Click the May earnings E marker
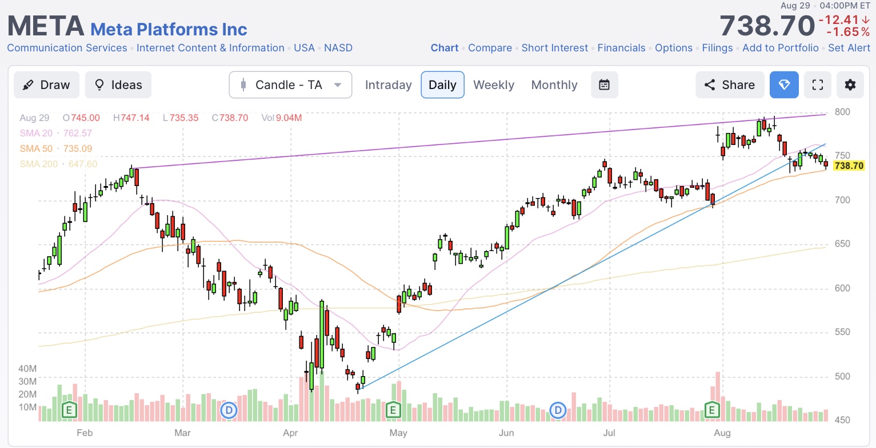This screenshot has height=448, width=876. [x=393, y=410]
